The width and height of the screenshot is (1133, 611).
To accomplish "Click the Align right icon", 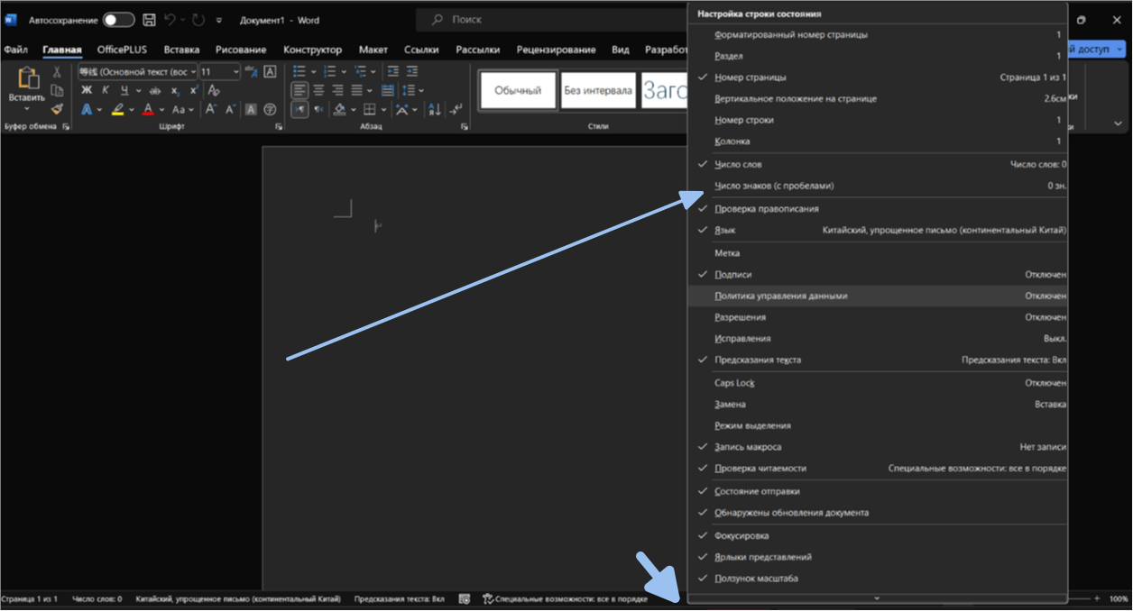I will pyautogui.click(x=338, y=90).
